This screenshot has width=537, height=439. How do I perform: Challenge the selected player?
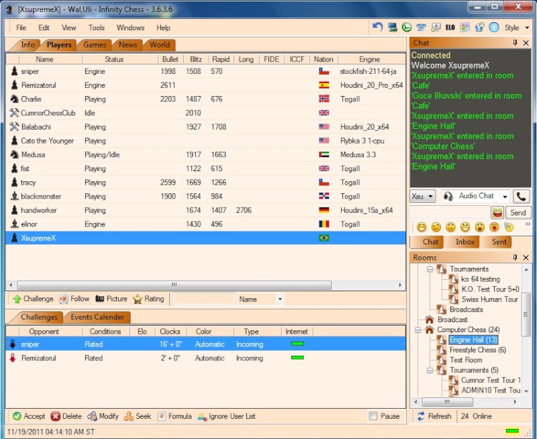33,299
